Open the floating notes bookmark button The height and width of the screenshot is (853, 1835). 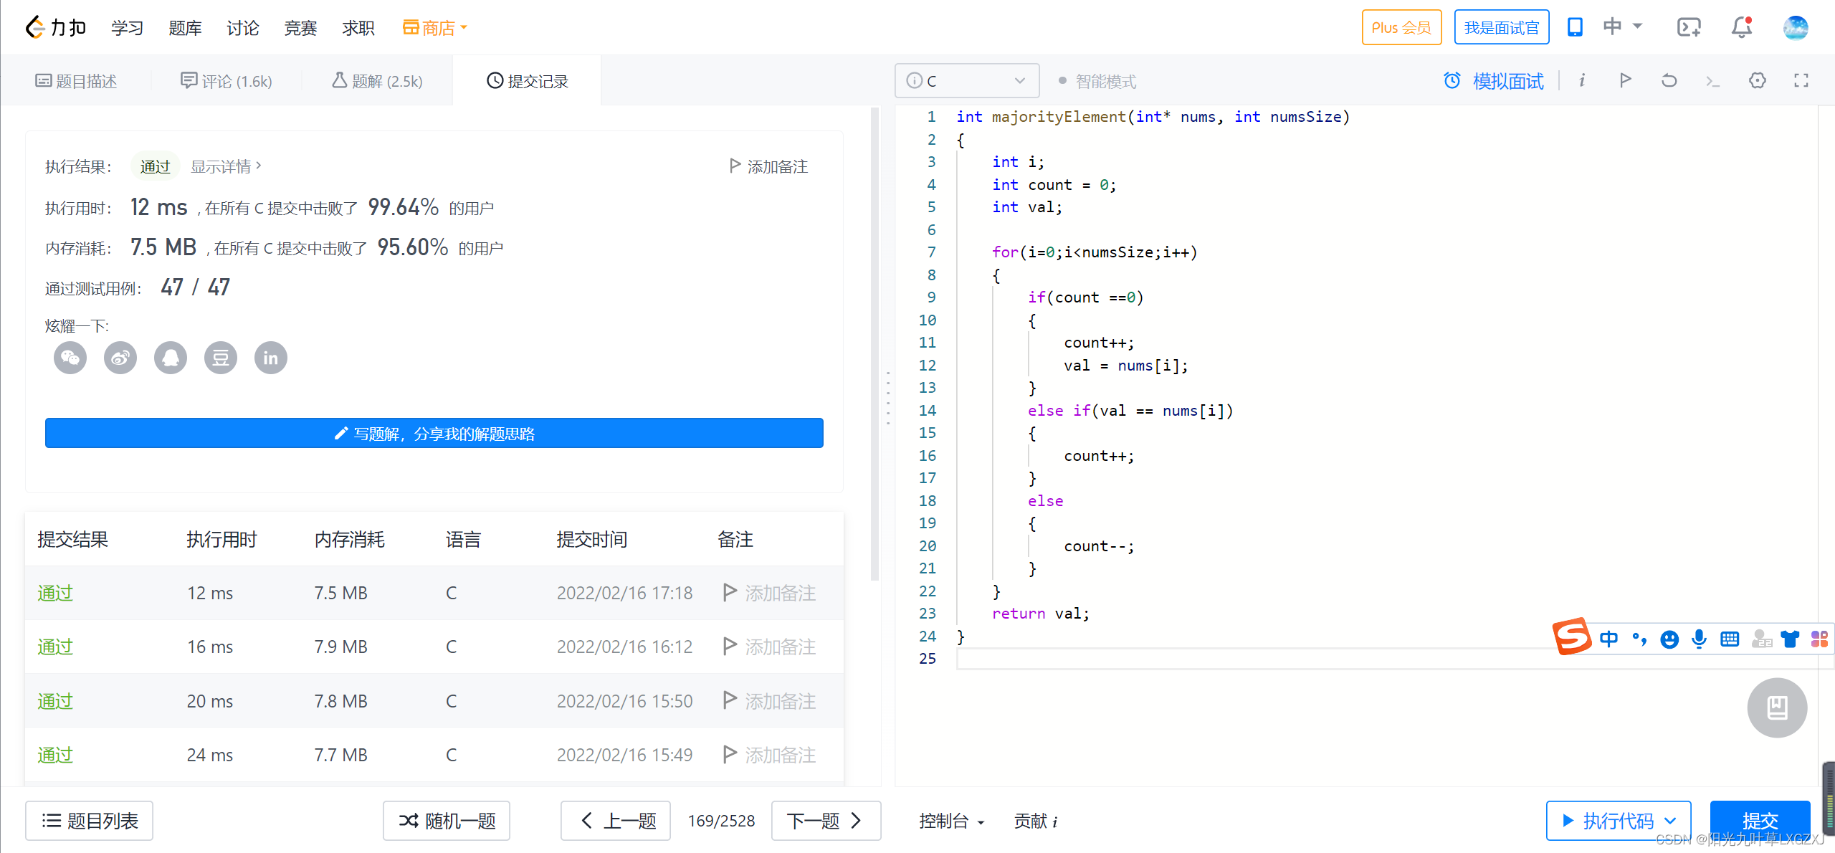[x=1777, y=707]
